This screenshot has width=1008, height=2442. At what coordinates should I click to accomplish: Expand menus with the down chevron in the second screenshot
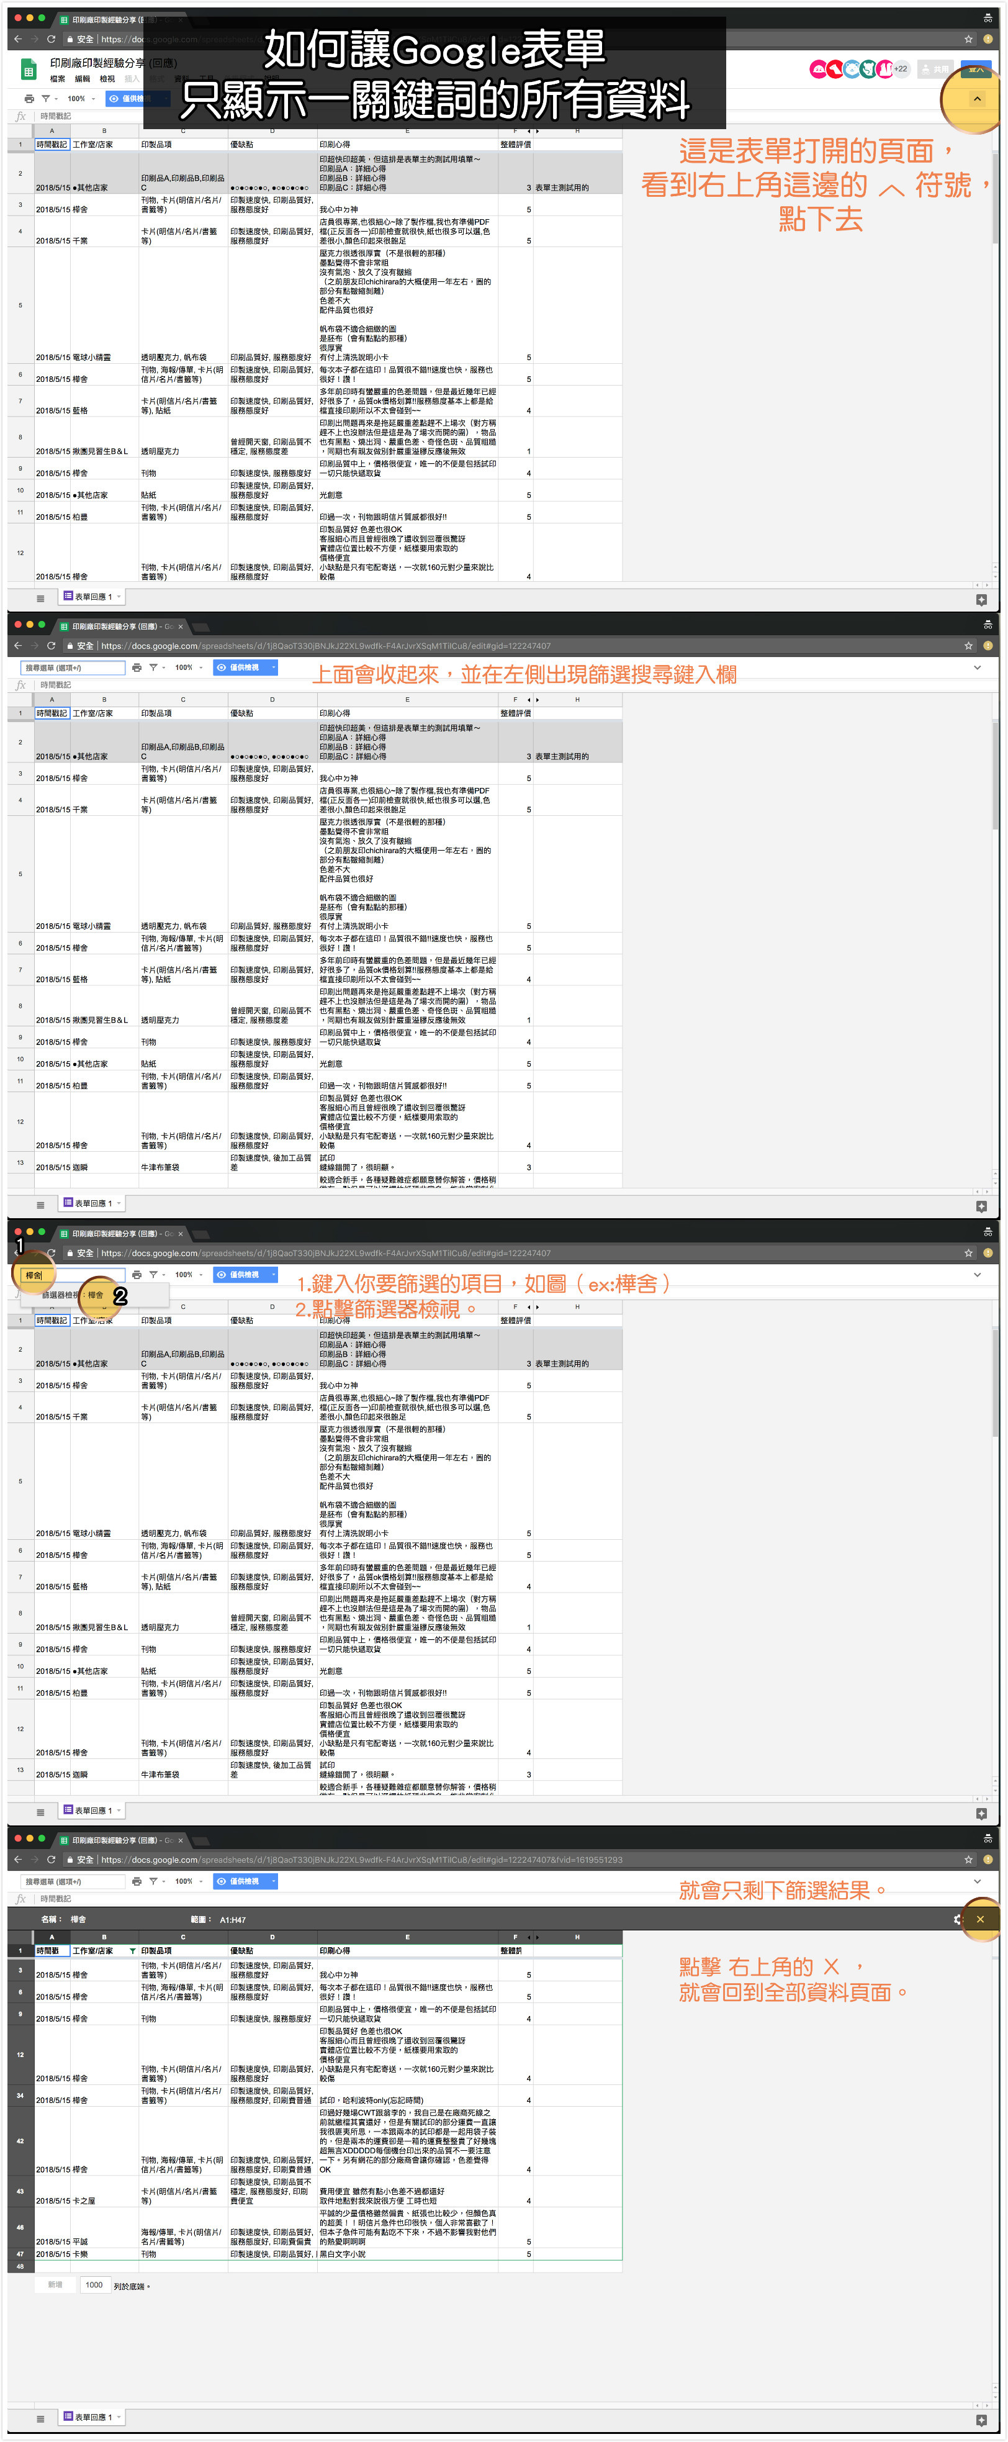978,667
